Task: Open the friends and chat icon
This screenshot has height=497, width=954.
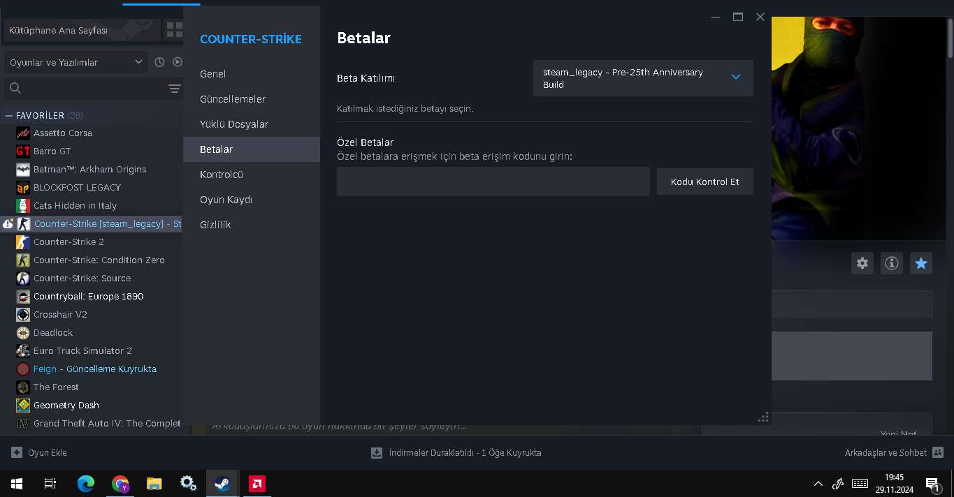Action: pos(938,452)
